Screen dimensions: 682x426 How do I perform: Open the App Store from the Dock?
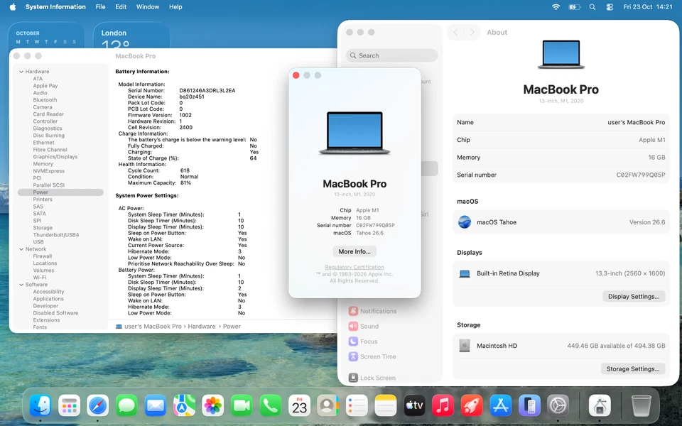501,406
